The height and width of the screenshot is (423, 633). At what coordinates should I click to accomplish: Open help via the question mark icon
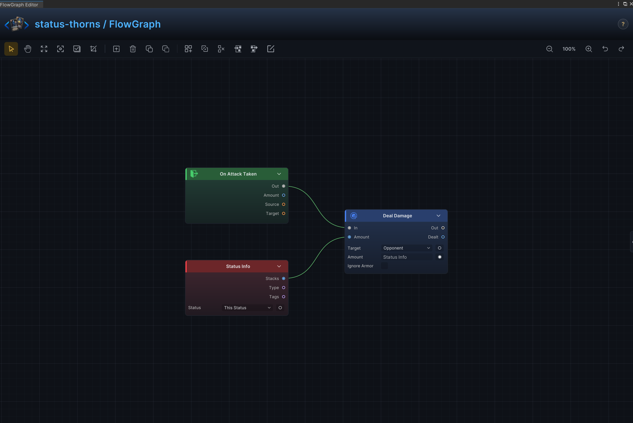pos(623,24)
